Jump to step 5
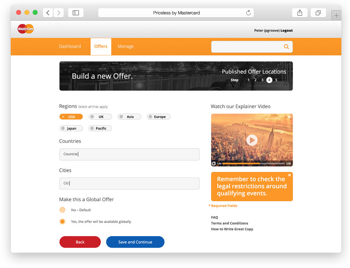Image resolution: width=350 pixels, height=268 pixels. 276,80
